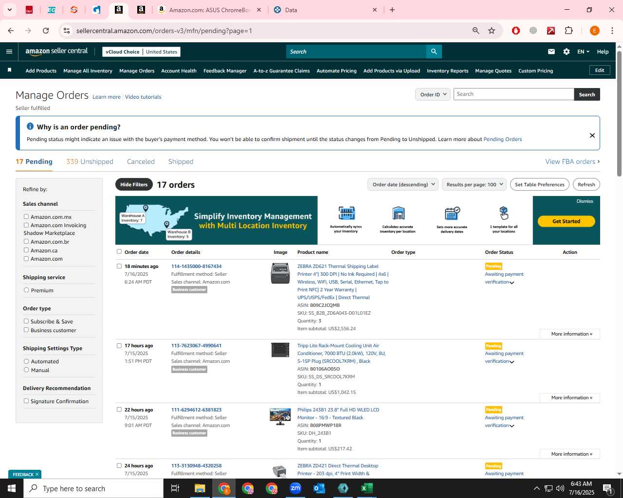Close the FEEDBACK tab's X icon
The width and height of the screenshot is (623, 498).
pos(37,474)
